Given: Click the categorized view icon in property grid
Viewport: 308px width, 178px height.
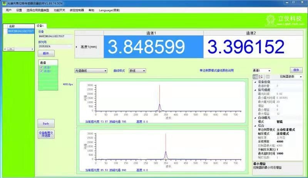Looking at the screenshot, I should [255, 77].
